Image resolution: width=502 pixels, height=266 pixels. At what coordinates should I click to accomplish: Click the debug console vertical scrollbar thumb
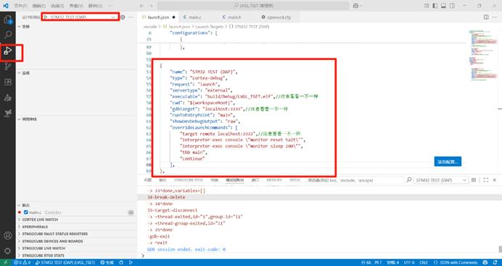pyautogui.click(x=500, y=249)
